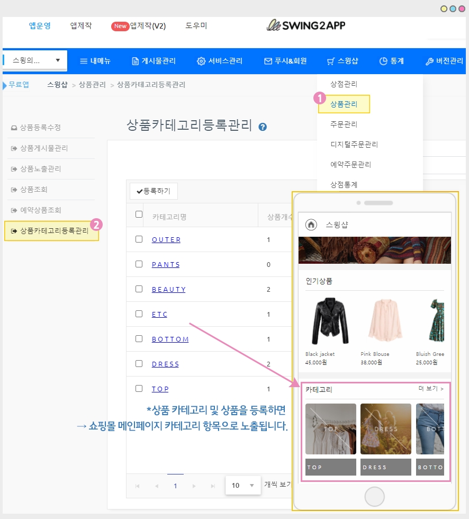The image size is (469, 519).
Task: Open the TOP category link
Action: point(160,389)
